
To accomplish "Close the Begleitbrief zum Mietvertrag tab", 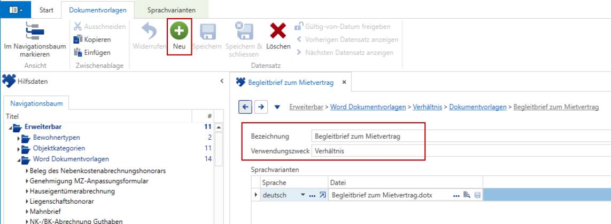I will pyautogui.click(x=344, y=82).
